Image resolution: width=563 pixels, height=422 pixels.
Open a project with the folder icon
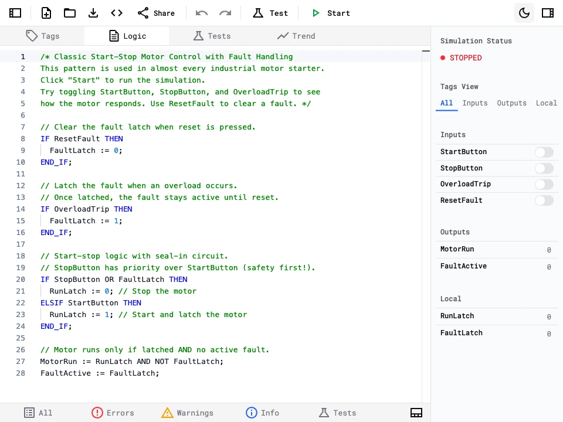[69, 12]
